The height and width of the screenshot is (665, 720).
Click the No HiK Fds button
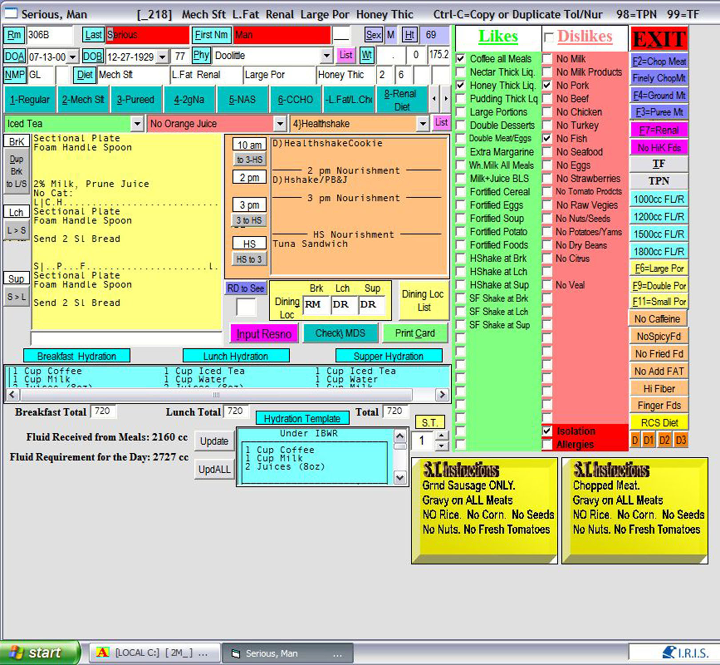pos(659,147)
